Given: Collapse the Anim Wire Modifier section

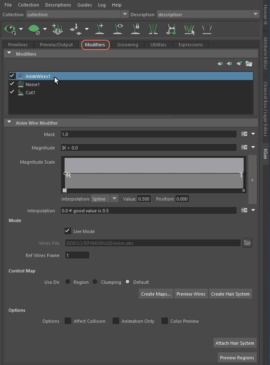Looking at the screenshot, I should pos(9,123).
